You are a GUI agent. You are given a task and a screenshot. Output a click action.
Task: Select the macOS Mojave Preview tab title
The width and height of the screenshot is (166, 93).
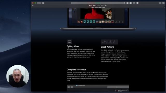[98, 7]
